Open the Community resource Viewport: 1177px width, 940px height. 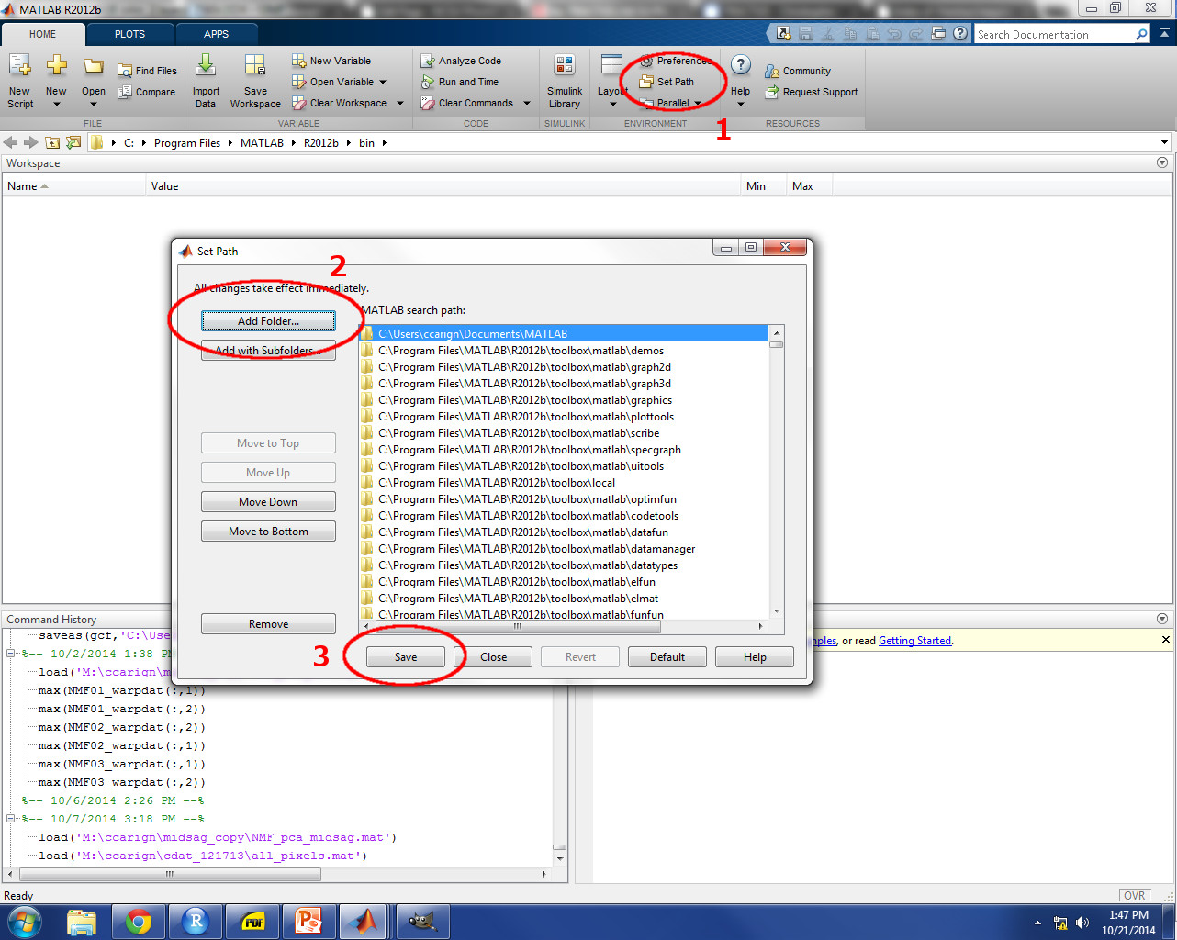[798, 71]
